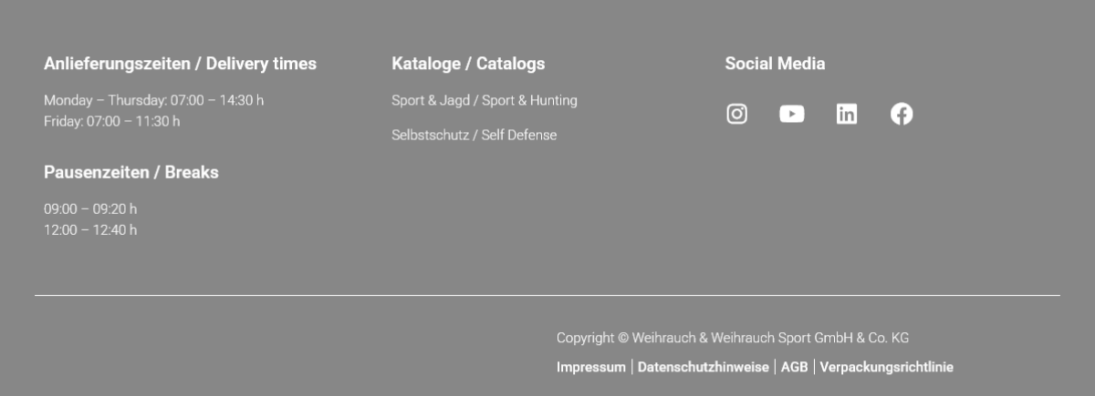
Task: Open the Datenschutzhinweise link
Action: (703, 367)
